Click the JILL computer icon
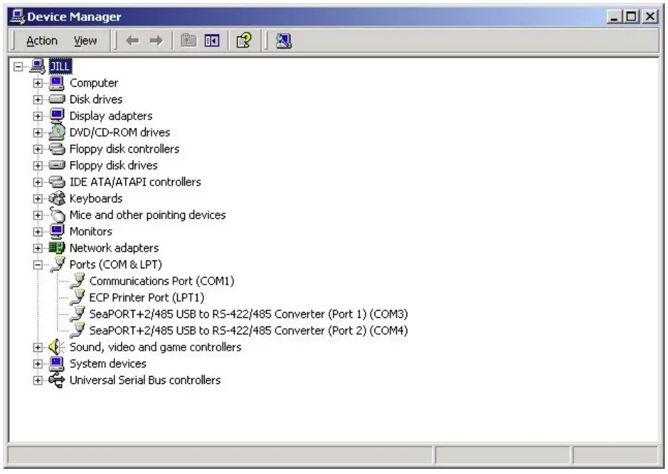Screen dimensions: 668x474 click(x=37, y=66)
